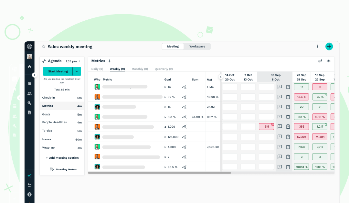Open the dropdown arrow next to Start Meeting

click(77, 71)
